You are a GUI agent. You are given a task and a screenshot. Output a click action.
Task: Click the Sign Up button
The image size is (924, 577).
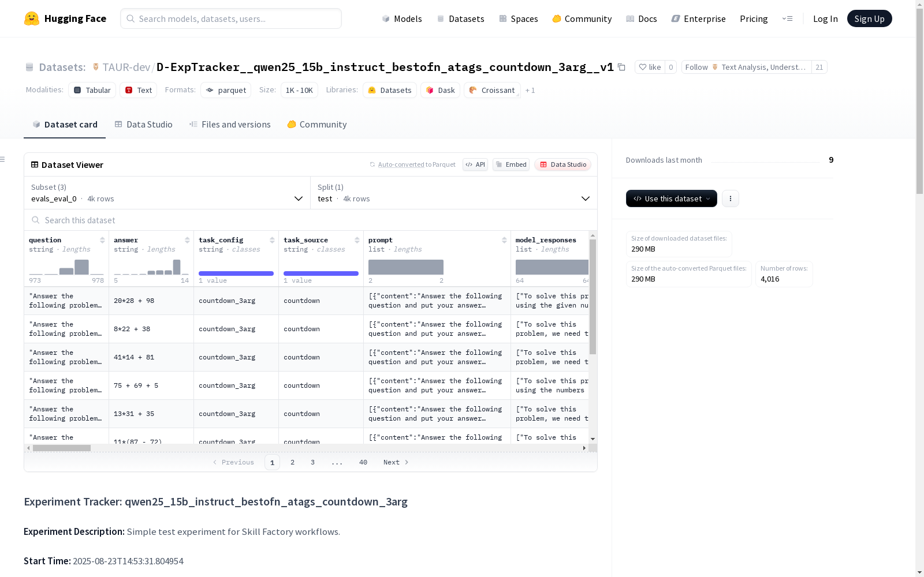click(869, 18)
